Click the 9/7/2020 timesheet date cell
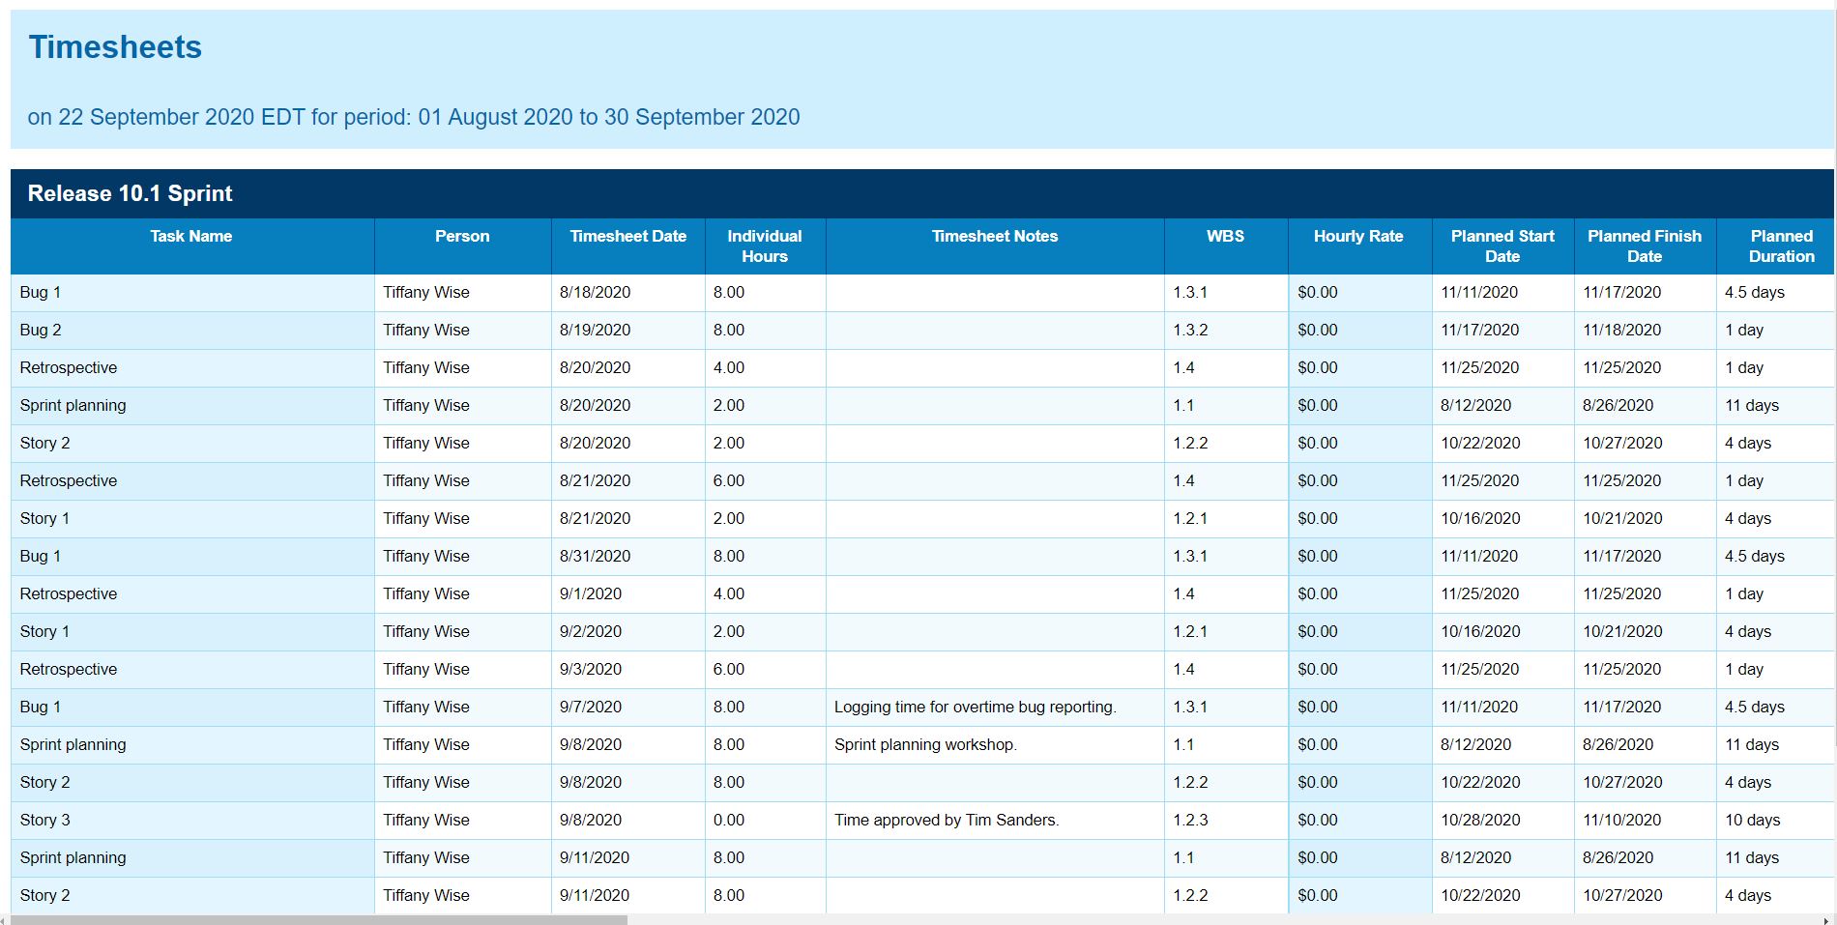 628,707
